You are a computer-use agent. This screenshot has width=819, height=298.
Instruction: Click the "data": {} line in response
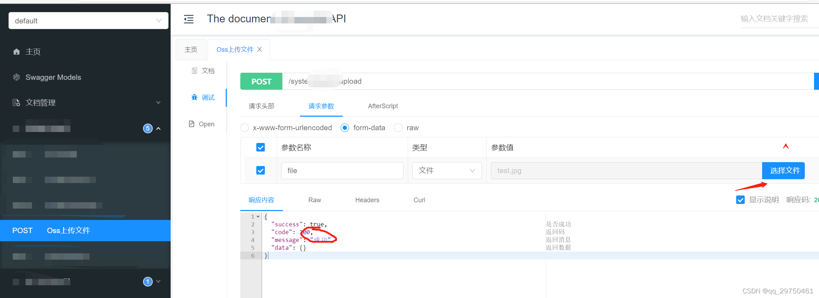pyautogui.click(x=289, y=248)
